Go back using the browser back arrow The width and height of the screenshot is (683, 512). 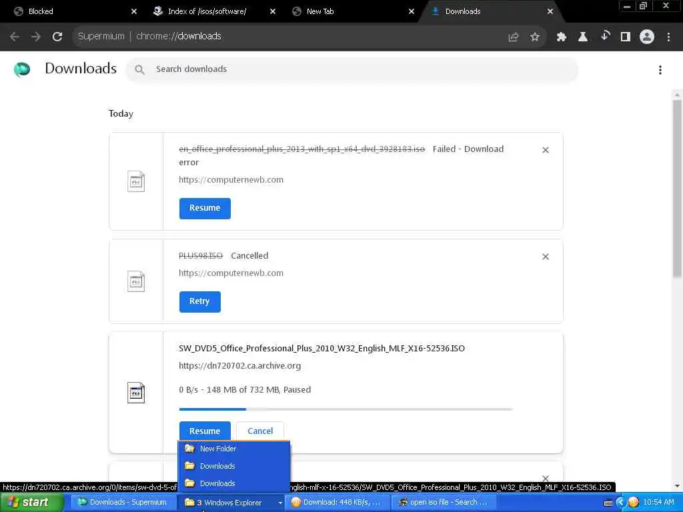[15, 37]
